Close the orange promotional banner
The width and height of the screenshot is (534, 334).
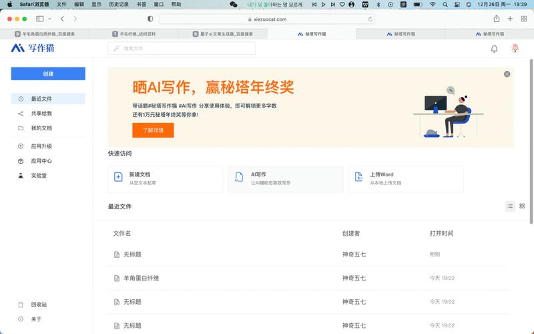(507, 74)
